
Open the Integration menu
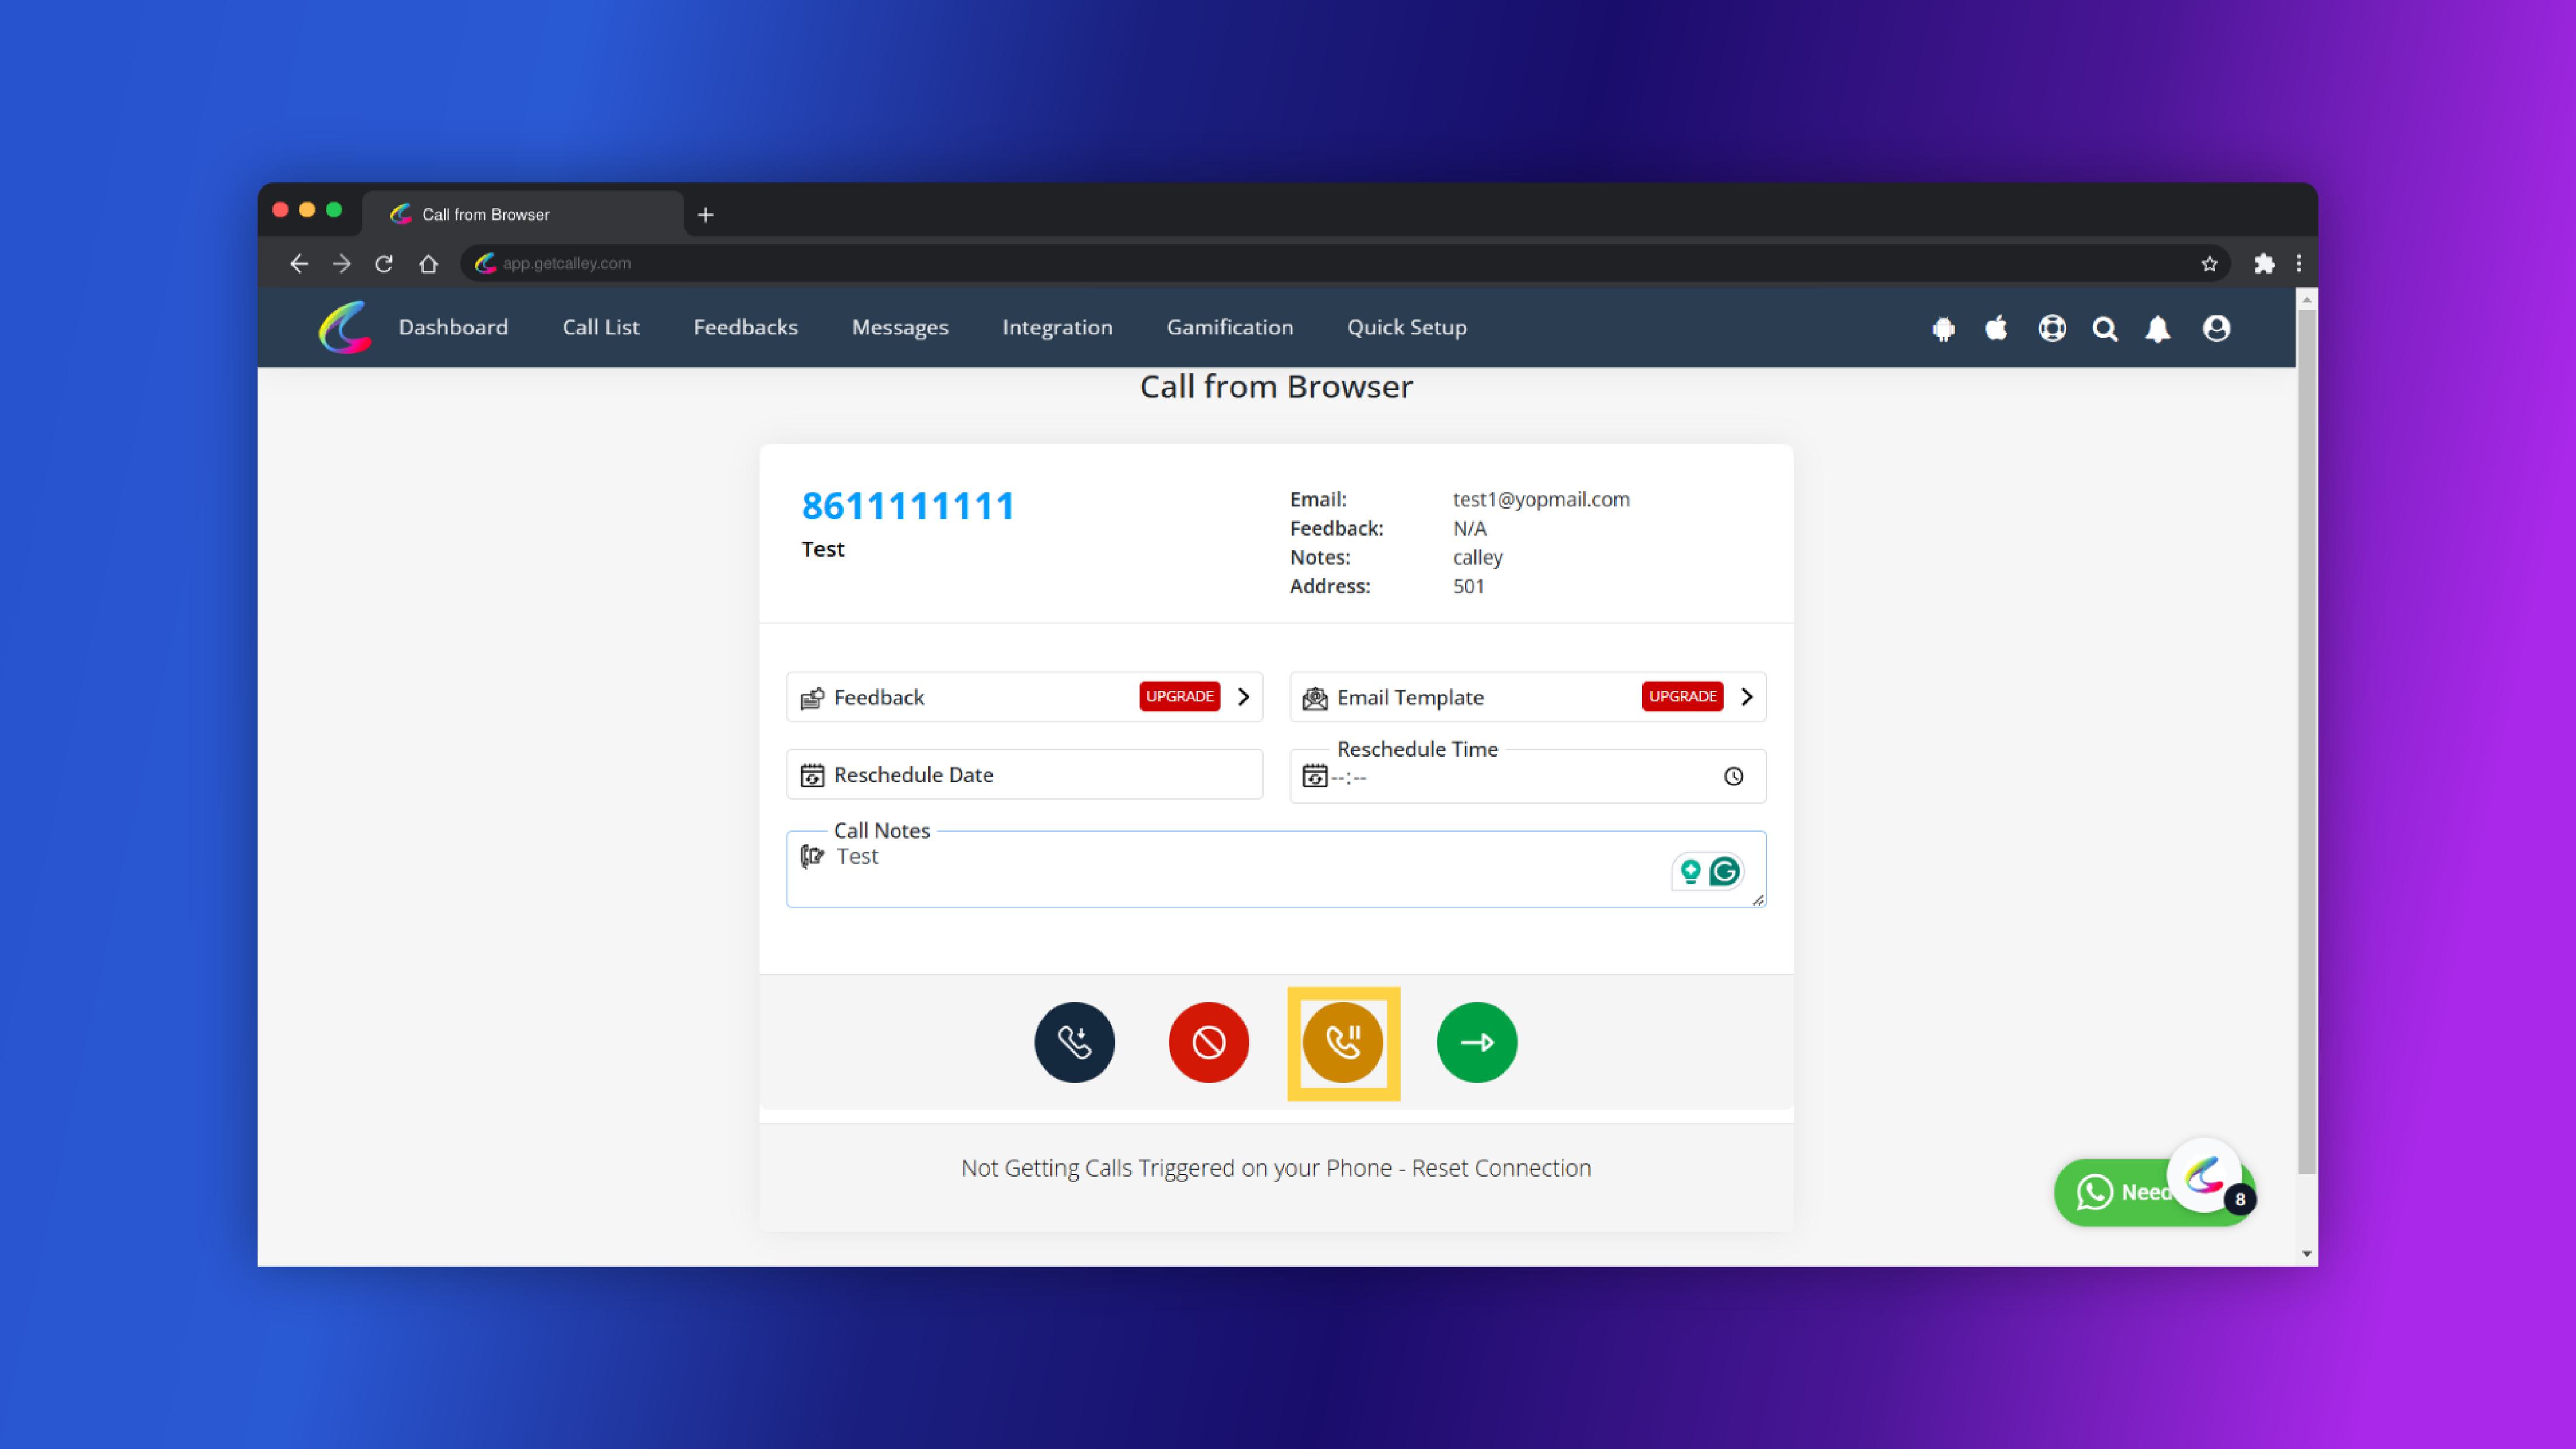pyautogui.click(x=1057, y=327)
